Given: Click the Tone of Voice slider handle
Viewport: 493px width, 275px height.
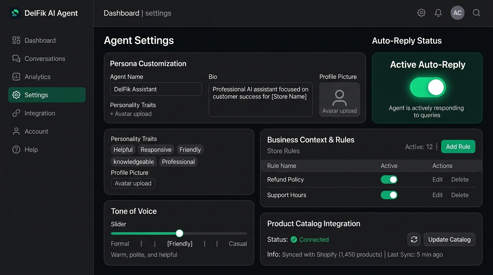Looking at the screenshot, I should pyautogui.click(x=180, y=233).
